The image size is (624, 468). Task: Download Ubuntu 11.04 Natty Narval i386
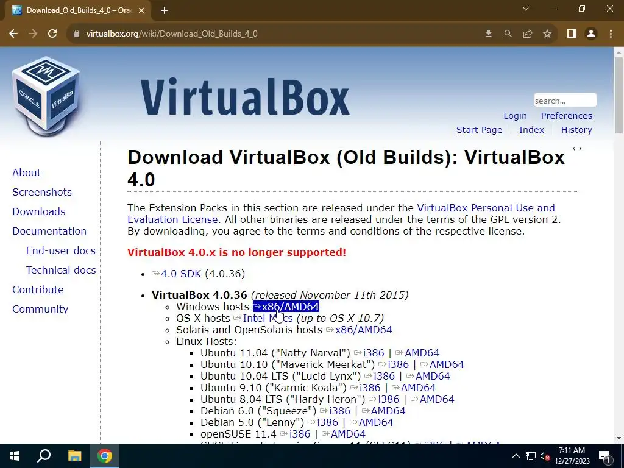coord(369,353)
